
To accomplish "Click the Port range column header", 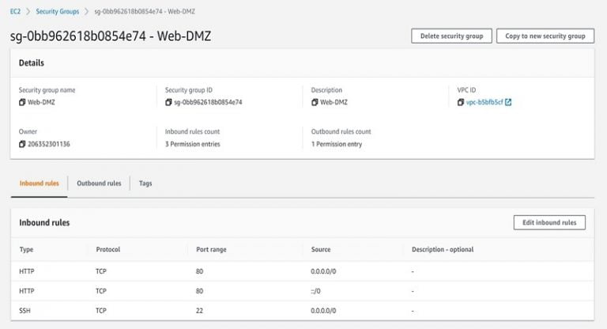I will 212,250.
